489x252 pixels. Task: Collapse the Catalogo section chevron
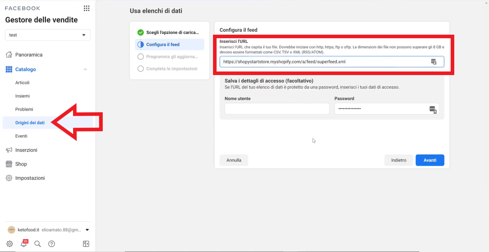(85, 69)
